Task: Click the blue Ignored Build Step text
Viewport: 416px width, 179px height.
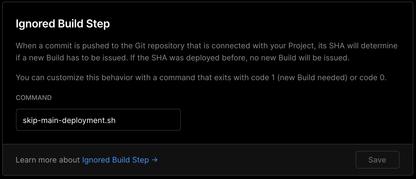Action: [x=115, y=160]
